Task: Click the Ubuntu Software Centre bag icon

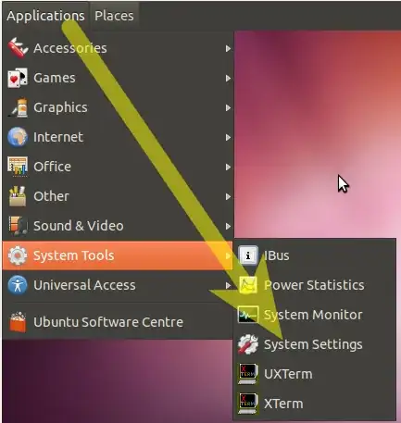Action: tap(18, 322)
